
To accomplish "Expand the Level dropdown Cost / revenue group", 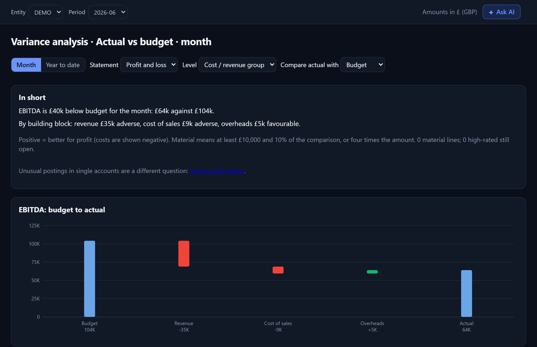I will pyautogui.click(x=237, y=65).
